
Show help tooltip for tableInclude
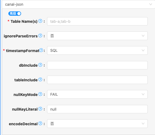40,79
